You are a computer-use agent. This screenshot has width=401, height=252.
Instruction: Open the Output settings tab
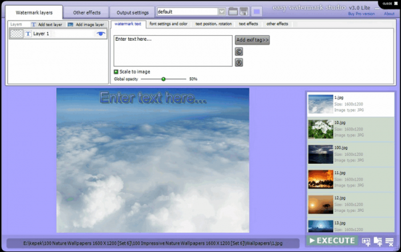tap(133, 12)
